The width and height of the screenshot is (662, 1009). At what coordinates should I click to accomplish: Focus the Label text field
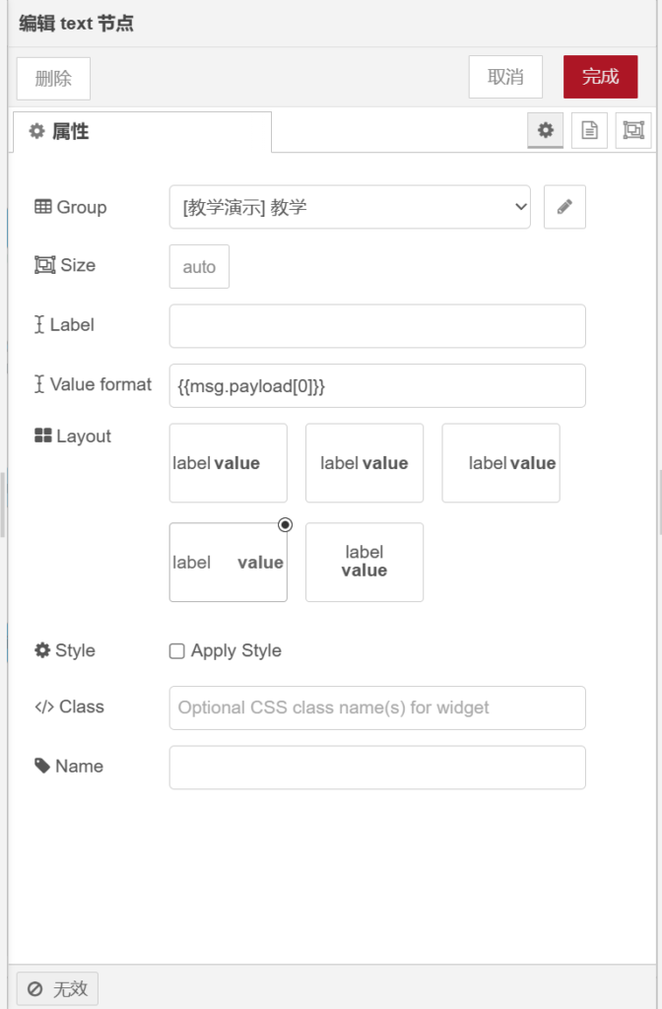pos(377,326)
